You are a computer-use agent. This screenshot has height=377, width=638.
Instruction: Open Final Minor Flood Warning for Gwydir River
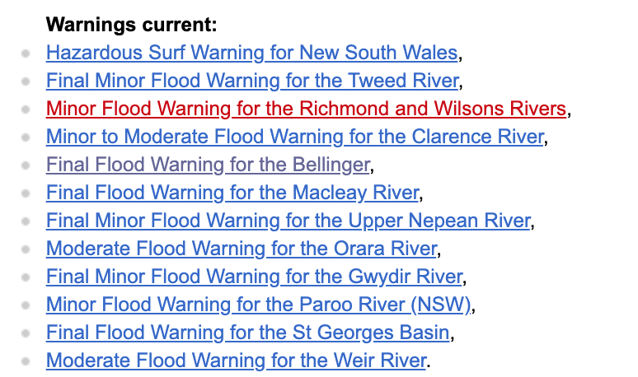[x=255, y=277]
